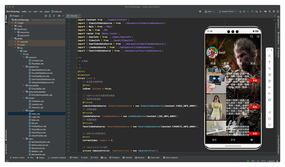Click the pages breadcrumb in navigation bar
The image size is (285, 167).
(47, 12)
